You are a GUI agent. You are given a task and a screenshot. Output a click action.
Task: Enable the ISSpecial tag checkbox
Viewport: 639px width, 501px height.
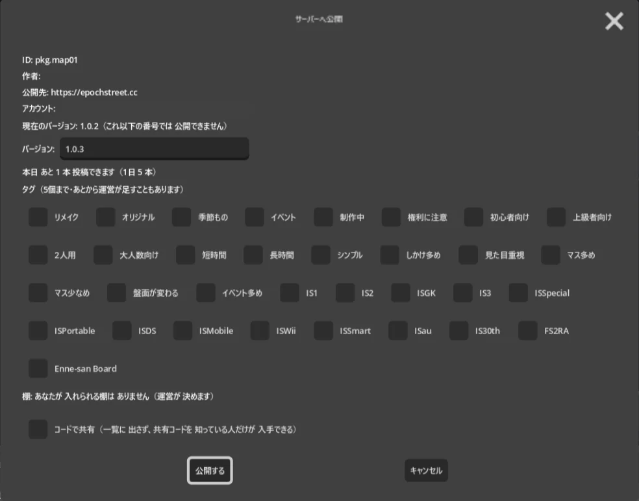point(518,293)
